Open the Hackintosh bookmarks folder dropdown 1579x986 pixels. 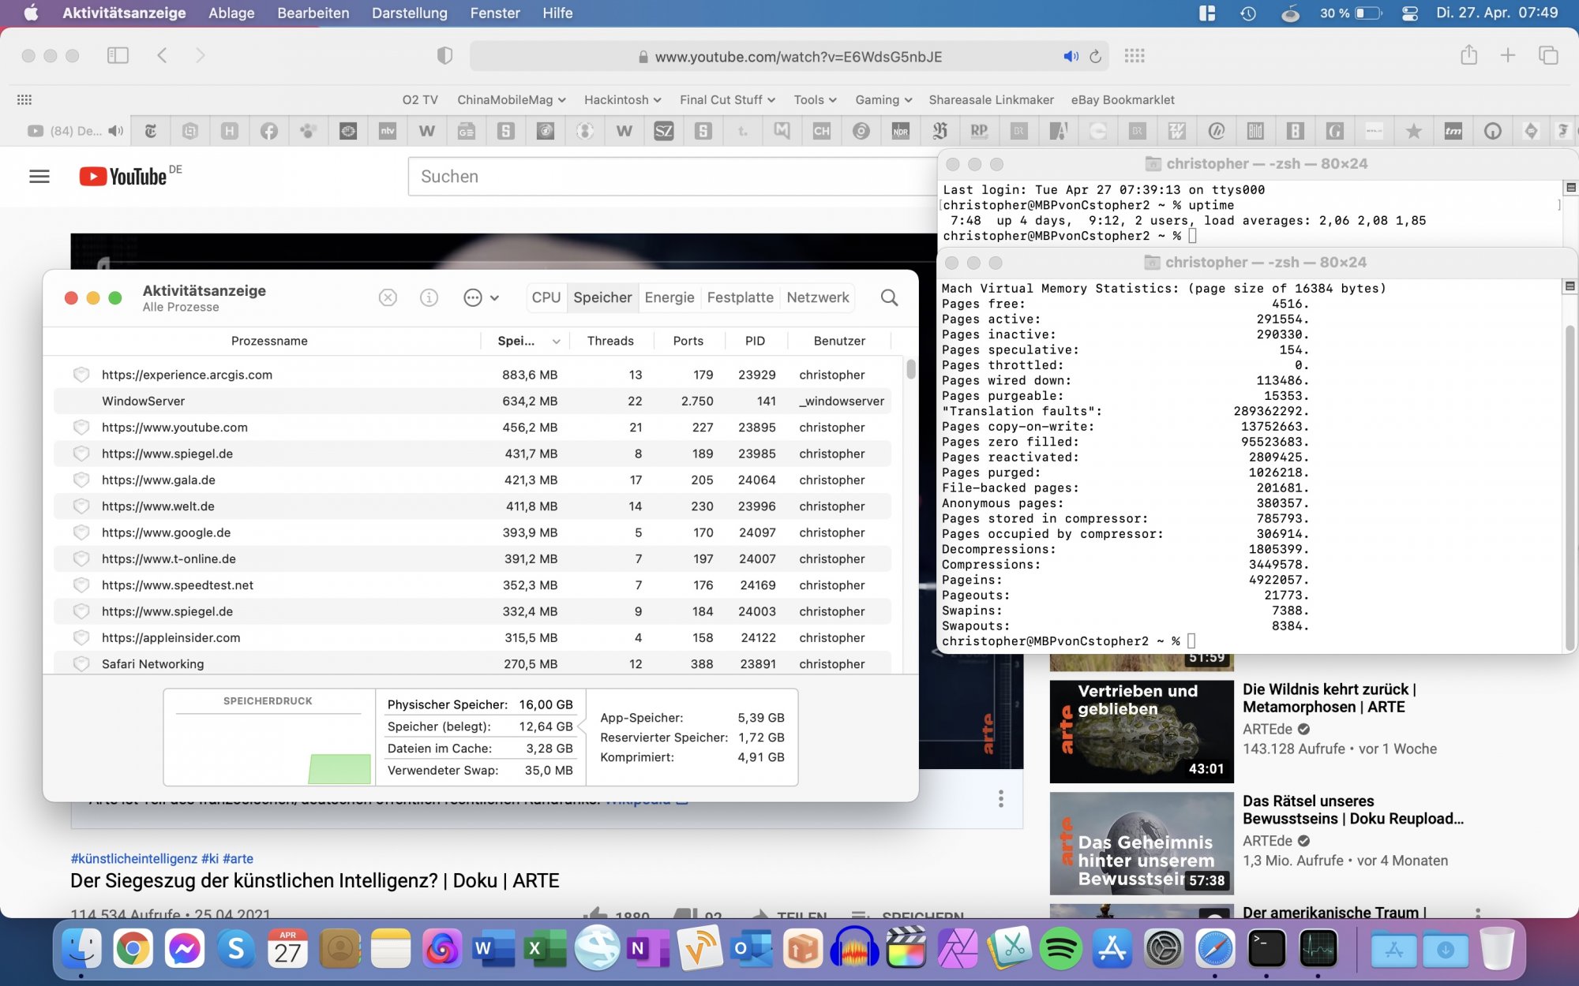622,99
